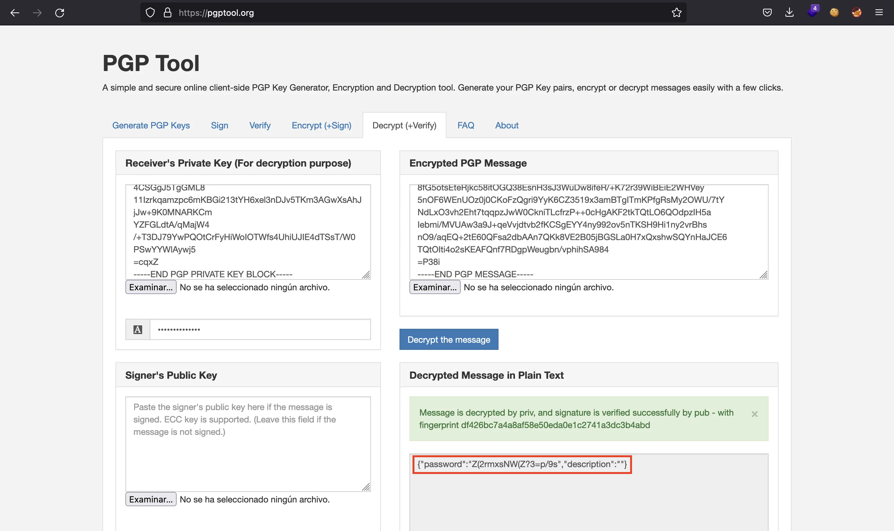Click the padlock site security icon
Image resolution: width=894 pixels, height=531 pixels.
(x=168, y=13)
